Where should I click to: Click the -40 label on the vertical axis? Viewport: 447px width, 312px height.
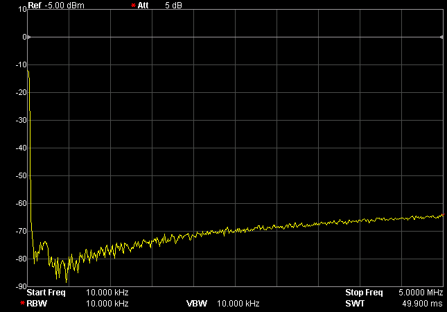click(x=21, y=148)
